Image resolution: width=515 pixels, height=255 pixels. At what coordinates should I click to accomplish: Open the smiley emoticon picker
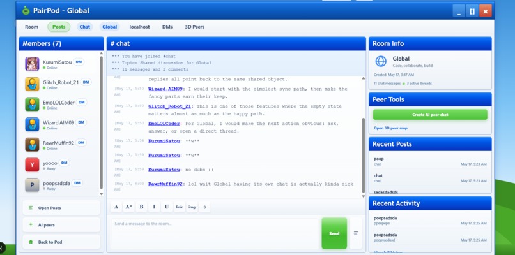point(204,207)
